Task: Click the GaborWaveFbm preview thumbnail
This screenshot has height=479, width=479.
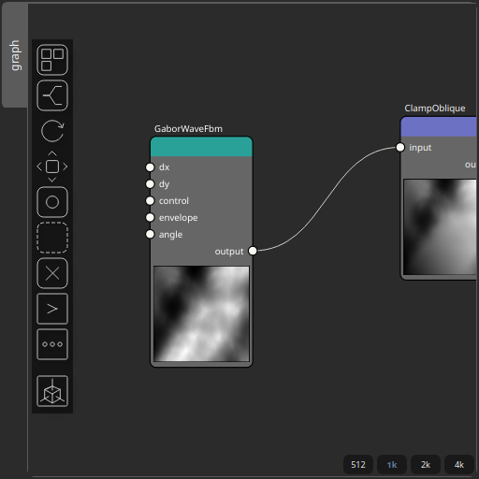Action: point(201,313)
